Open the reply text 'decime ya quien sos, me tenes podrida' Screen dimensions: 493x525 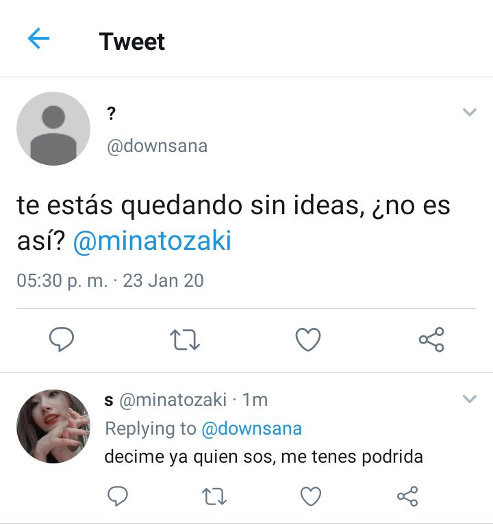(x=264, y=457)
